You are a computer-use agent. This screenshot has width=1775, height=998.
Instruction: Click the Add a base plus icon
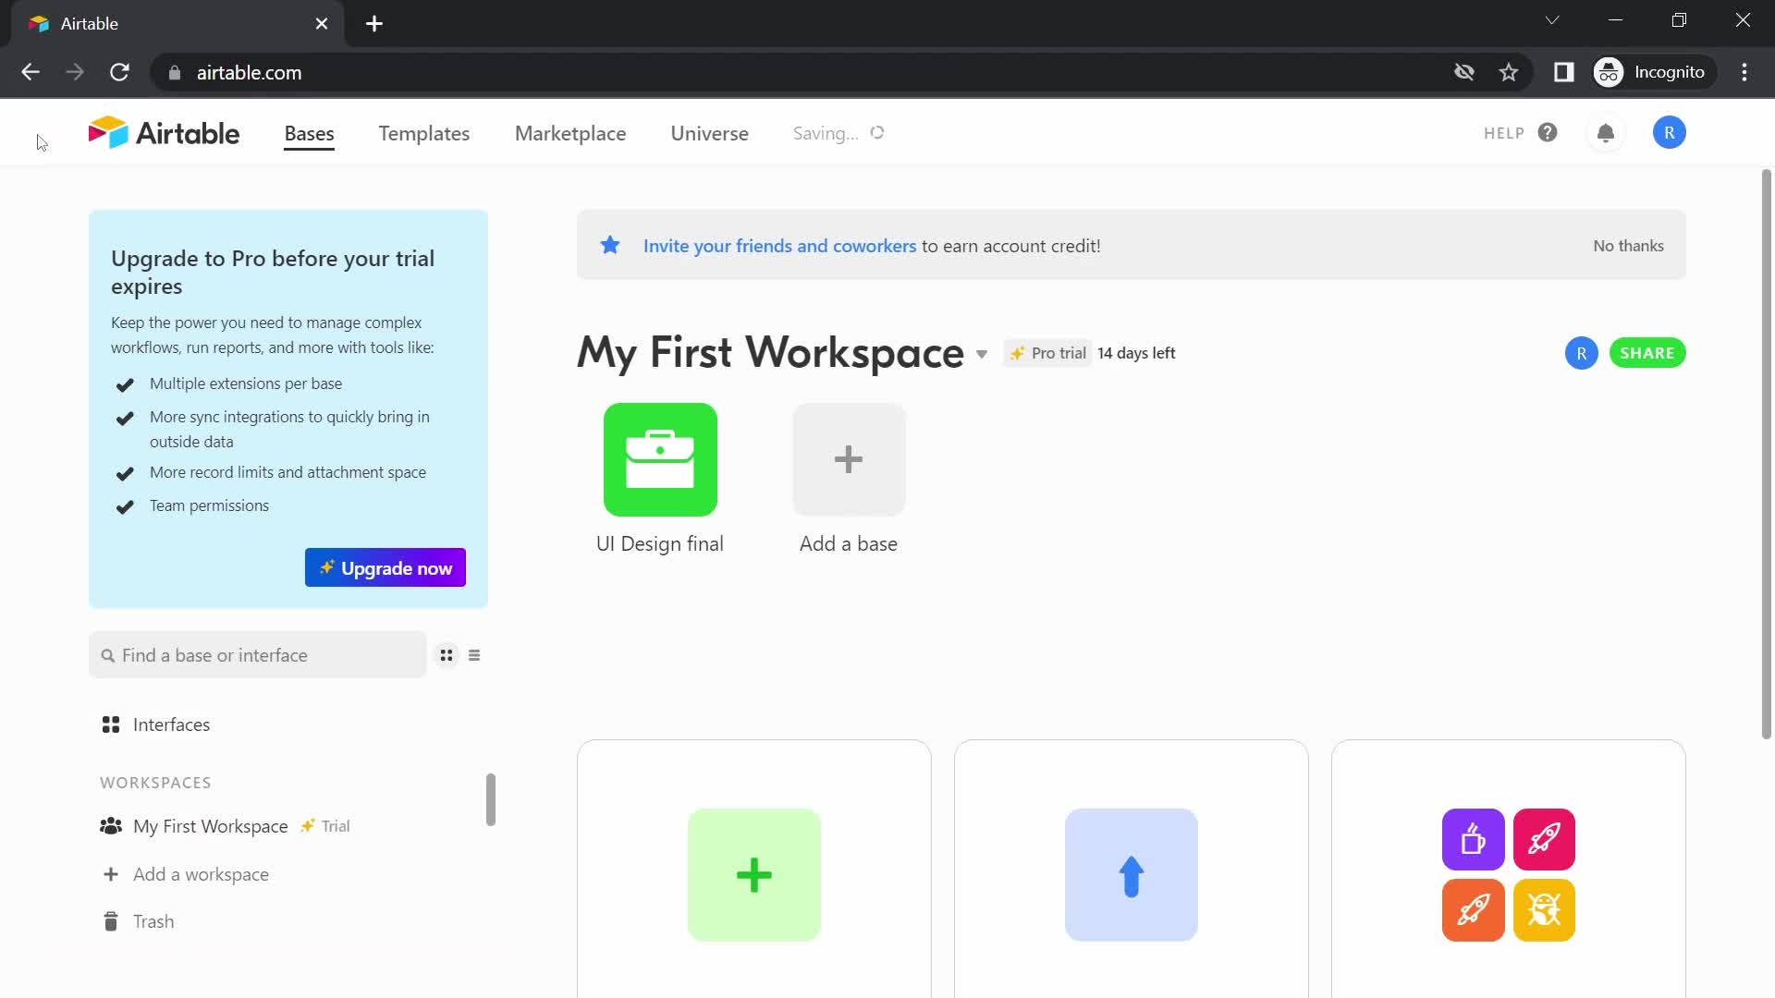point(849,459)
